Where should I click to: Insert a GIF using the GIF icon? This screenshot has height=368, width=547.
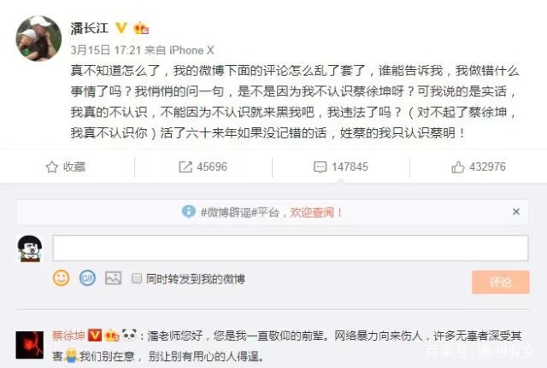click(x=87, y=278)
